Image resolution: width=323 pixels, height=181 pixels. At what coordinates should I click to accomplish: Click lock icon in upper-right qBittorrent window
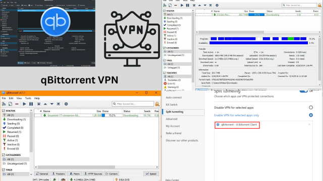click(319, 5)
